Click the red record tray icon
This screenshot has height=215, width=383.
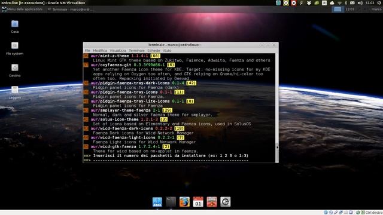click(294, 3)
